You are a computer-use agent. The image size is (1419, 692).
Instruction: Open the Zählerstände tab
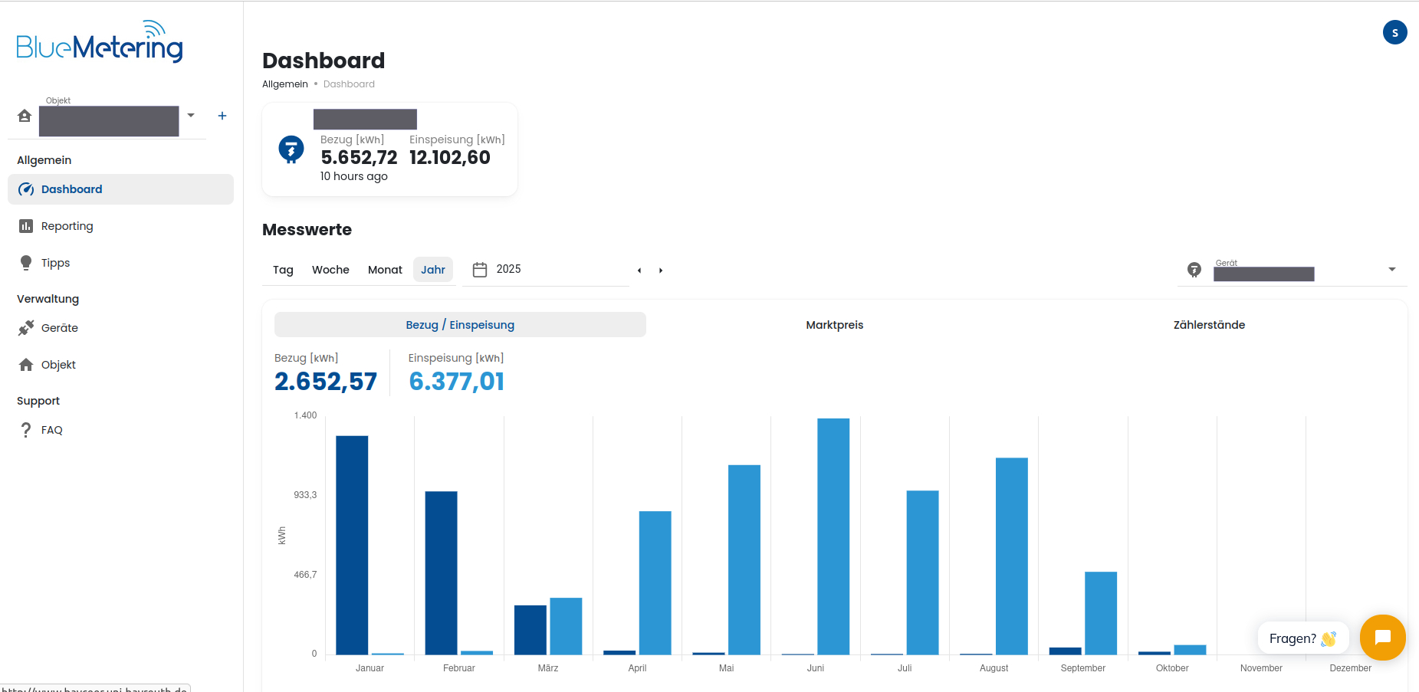(1209, 325)
